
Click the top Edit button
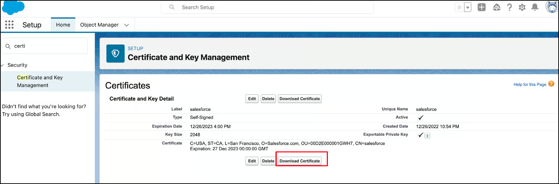click(252, 99)
